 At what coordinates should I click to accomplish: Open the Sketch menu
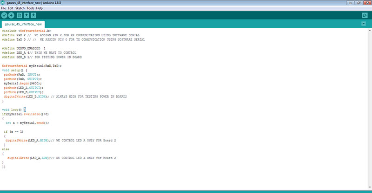(20, 8)
